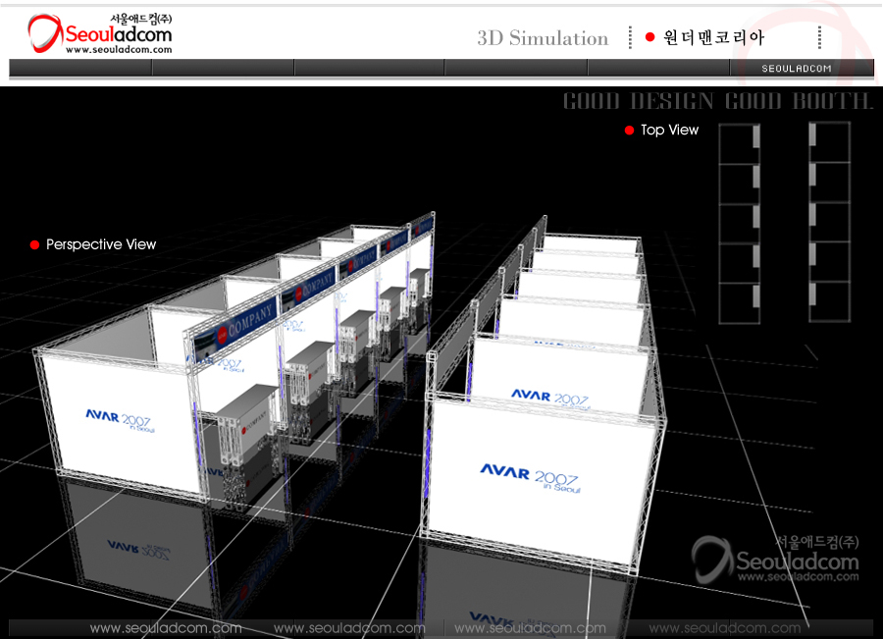
Task: Open the last www.seouladcom.com footer link
Action: point(724,628)
